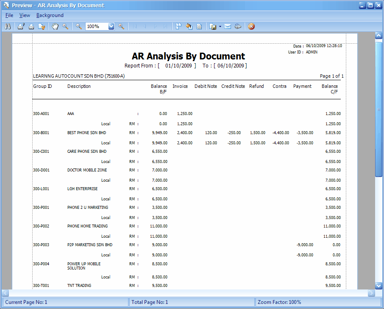Activate the Hand pan tool
This screenshot has width=384, height=309.
[55, 26]
